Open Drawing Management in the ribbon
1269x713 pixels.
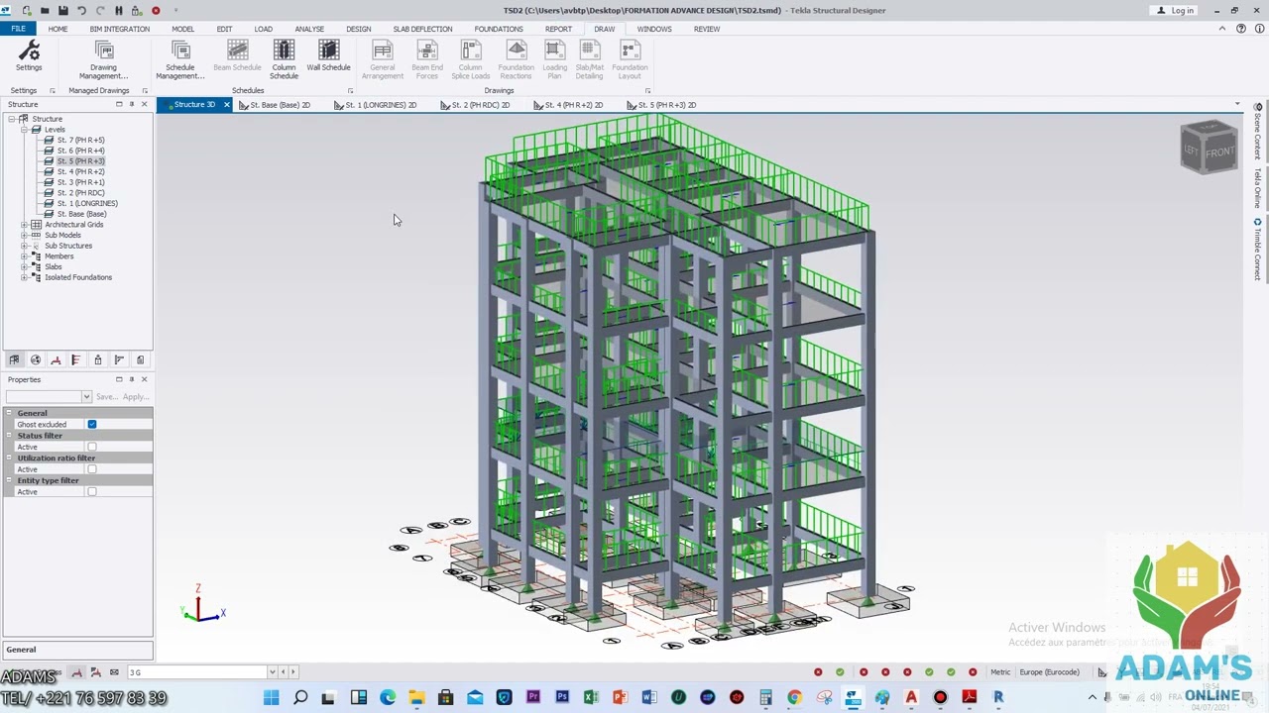(103, 59)
